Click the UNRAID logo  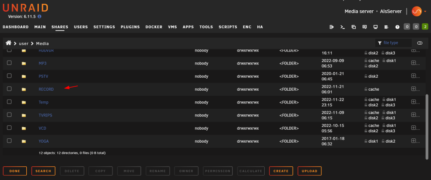pos(25,8)
